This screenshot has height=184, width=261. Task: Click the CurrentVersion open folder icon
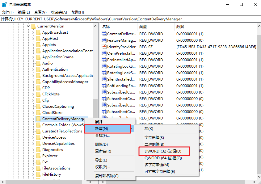coord(33,26)
